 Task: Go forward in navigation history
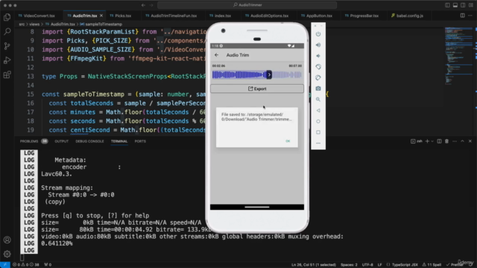coord(151,5)
